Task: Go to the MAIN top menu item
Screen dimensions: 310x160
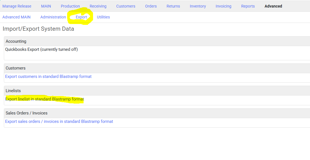Action: (46, 6)
